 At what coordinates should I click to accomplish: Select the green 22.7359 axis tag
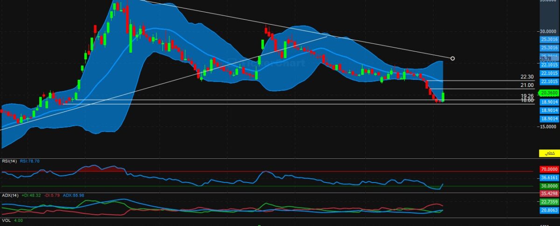click(x=549, y=202)
